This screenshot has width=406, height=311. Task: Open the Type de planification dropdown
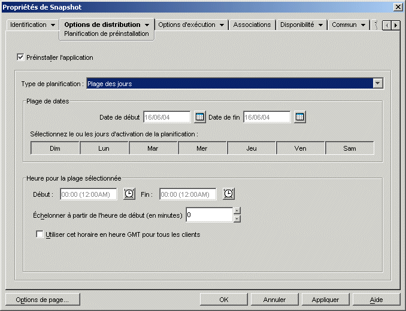click(377, 84)
